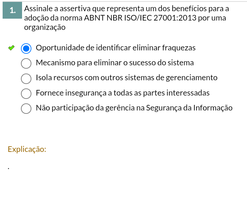Click the words 'Não participação da gerência'
247x209 pixels.
click(x=90, y=108)
